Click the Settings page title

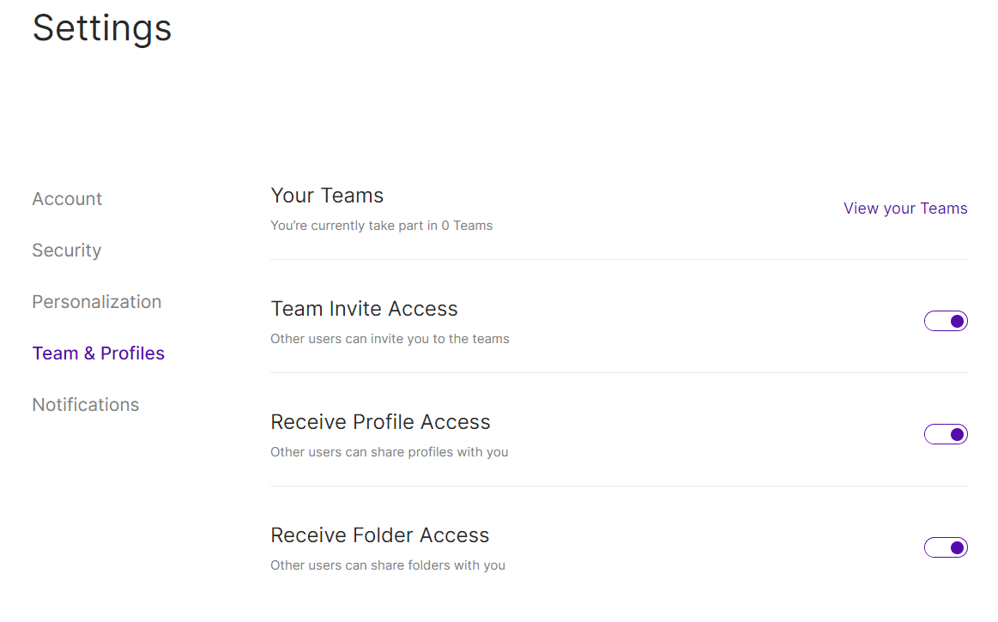tap(102, 28)
